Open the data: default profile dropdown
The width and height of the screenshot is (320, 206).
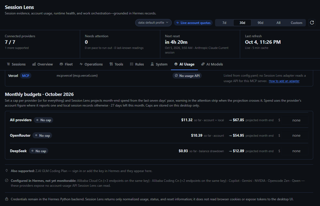153,23
